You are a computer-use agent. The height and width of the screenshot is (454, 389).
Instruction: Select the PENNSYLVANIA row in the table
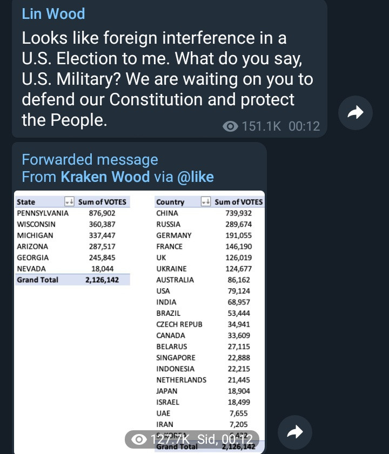(x=72, y=213)
